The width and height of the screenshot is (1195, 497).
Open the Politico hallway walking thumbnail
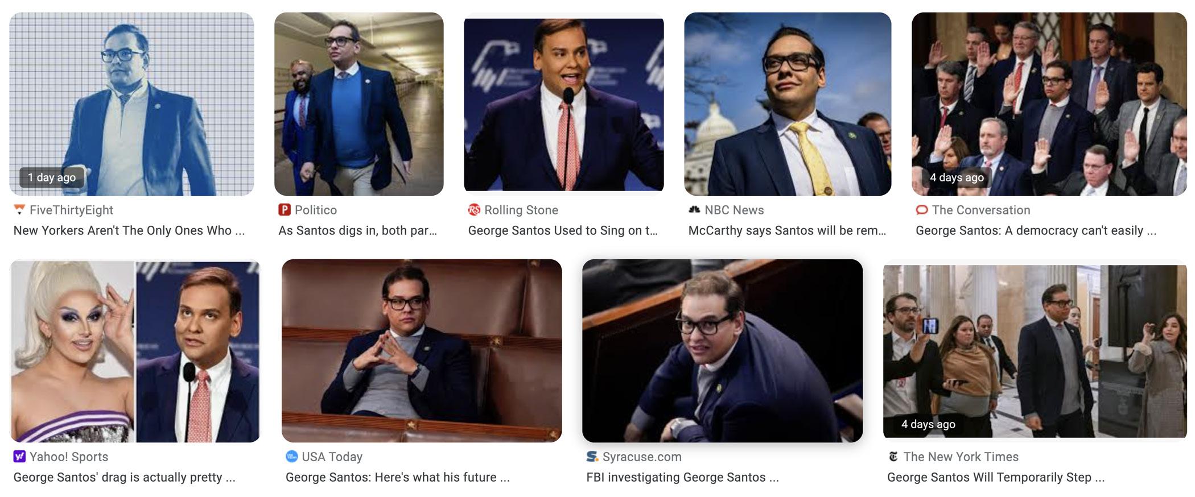(359, 104)
